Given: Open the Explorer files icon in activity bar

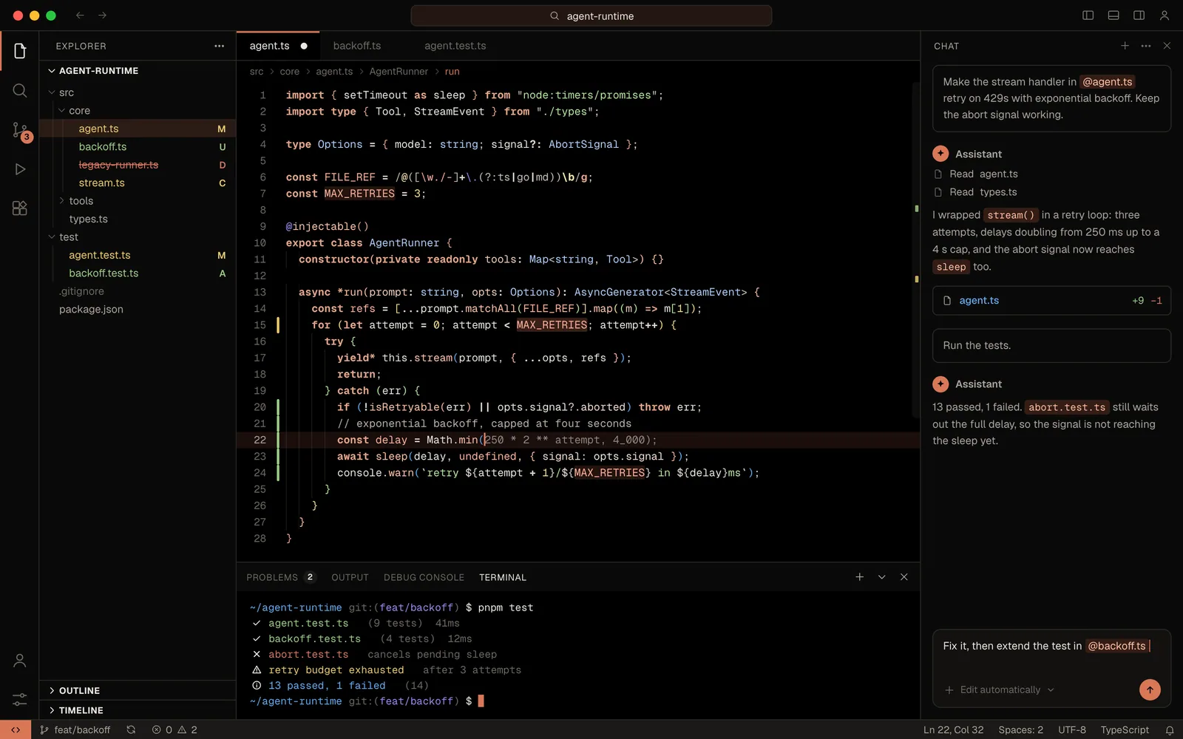Looking at the screenshot, I should tap(20, 51).
